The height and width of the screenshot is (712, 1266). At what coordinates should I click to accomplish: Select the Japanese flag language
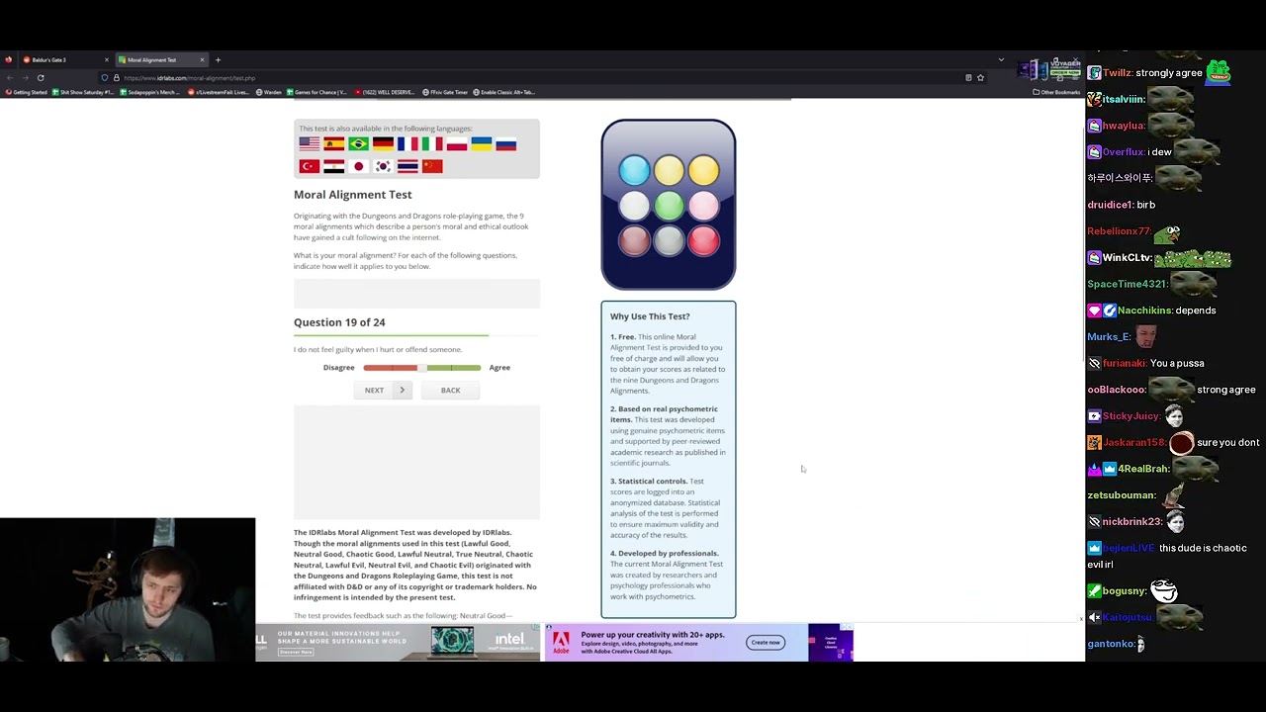[x=358, y=166]
